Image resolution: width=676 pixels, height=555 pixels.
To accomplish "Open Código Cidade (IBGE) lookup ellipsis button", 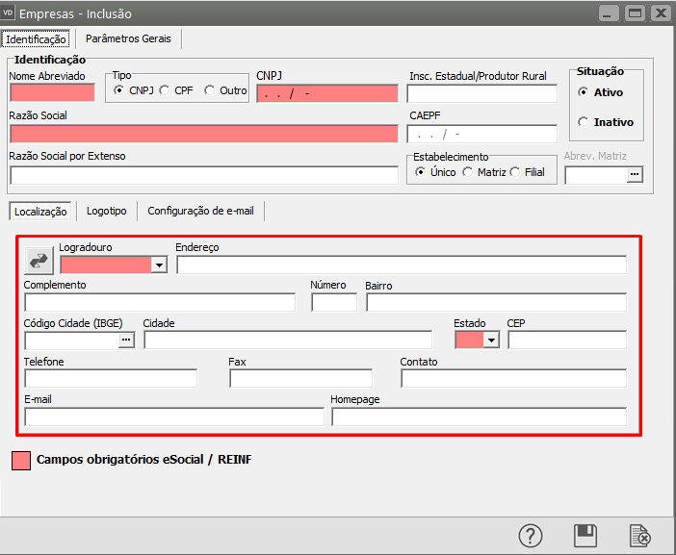I will (x=126, y=340).
